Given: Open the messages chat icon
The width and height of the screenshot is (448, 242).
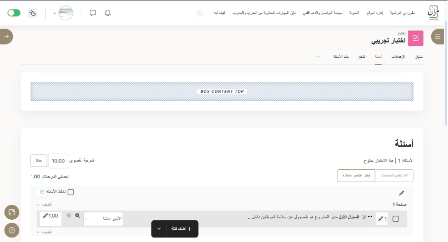Looking at the screenshot, I should pos(93,13).
